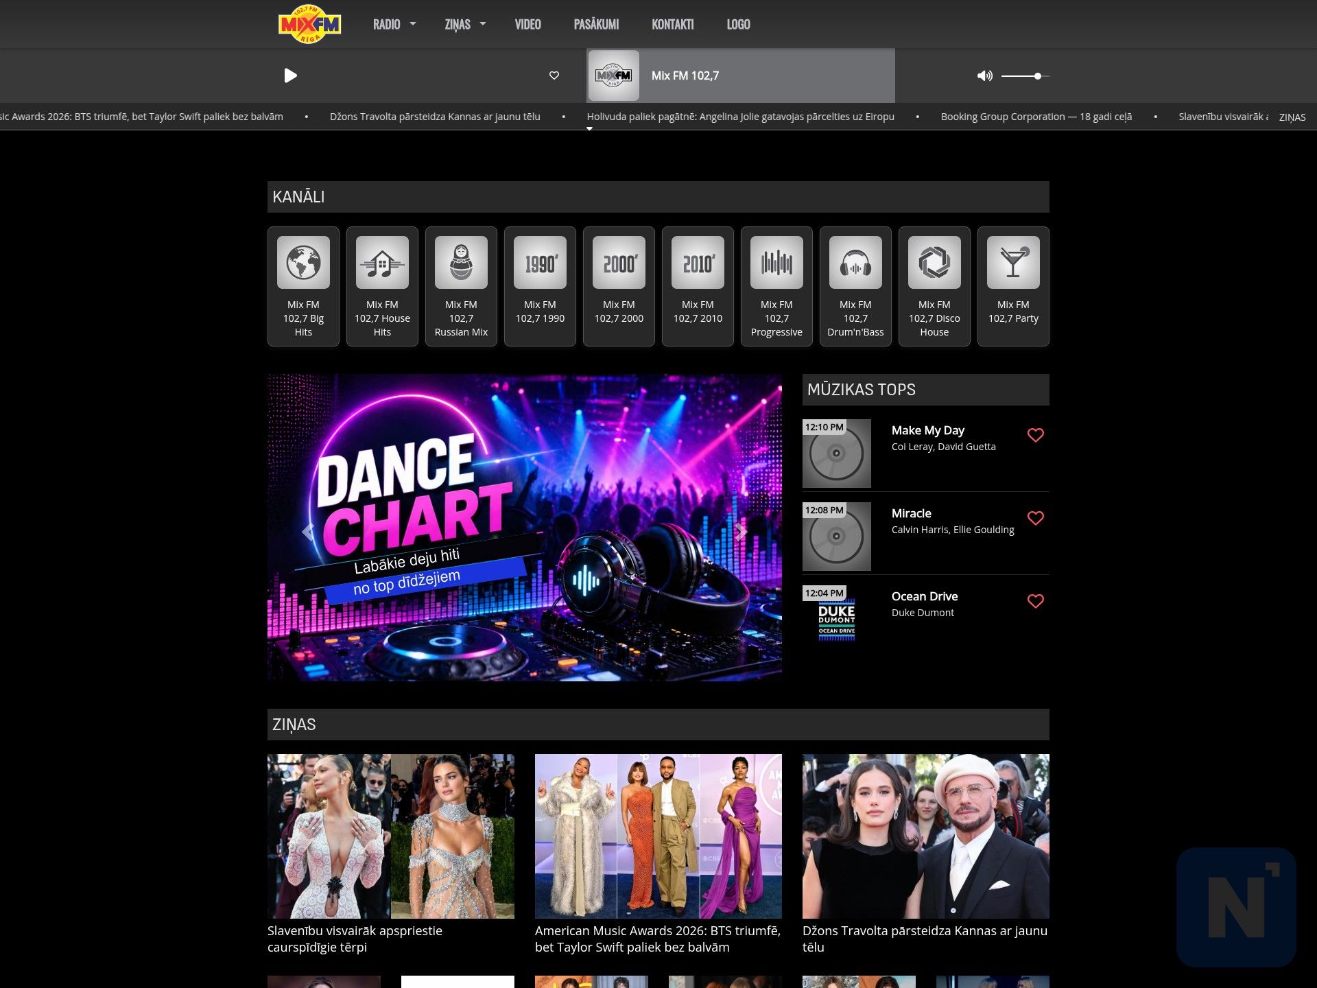Click the ZIŅAS news section heading
The image size is (1317, 988).
point(294,725)
